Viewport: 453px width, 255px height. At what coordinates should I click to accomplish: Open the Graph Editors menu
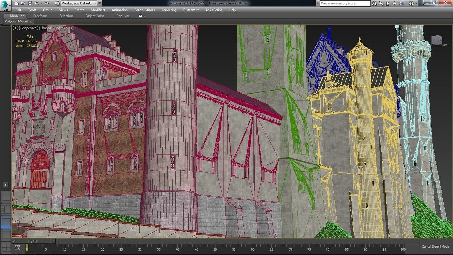click(x=144, y=10)
